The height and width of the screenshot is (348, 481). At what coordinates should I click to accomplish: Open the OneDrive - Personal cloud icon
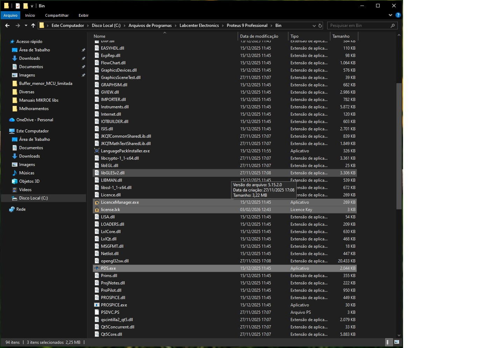pyautogui.click(x=12, y=120)
